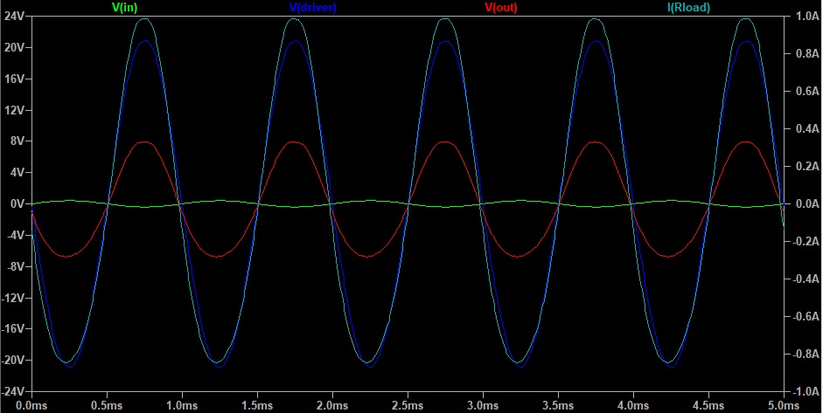This screenshot has height=413, width=823.
Task: Click the -20V voltage axis label
Action: [x=13, y=360]
